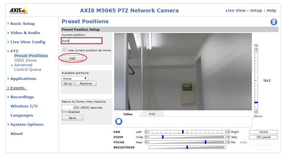286x155 pixels.
Task: Click on the vertical TILT slider
Action: click(x=256, y=81)
